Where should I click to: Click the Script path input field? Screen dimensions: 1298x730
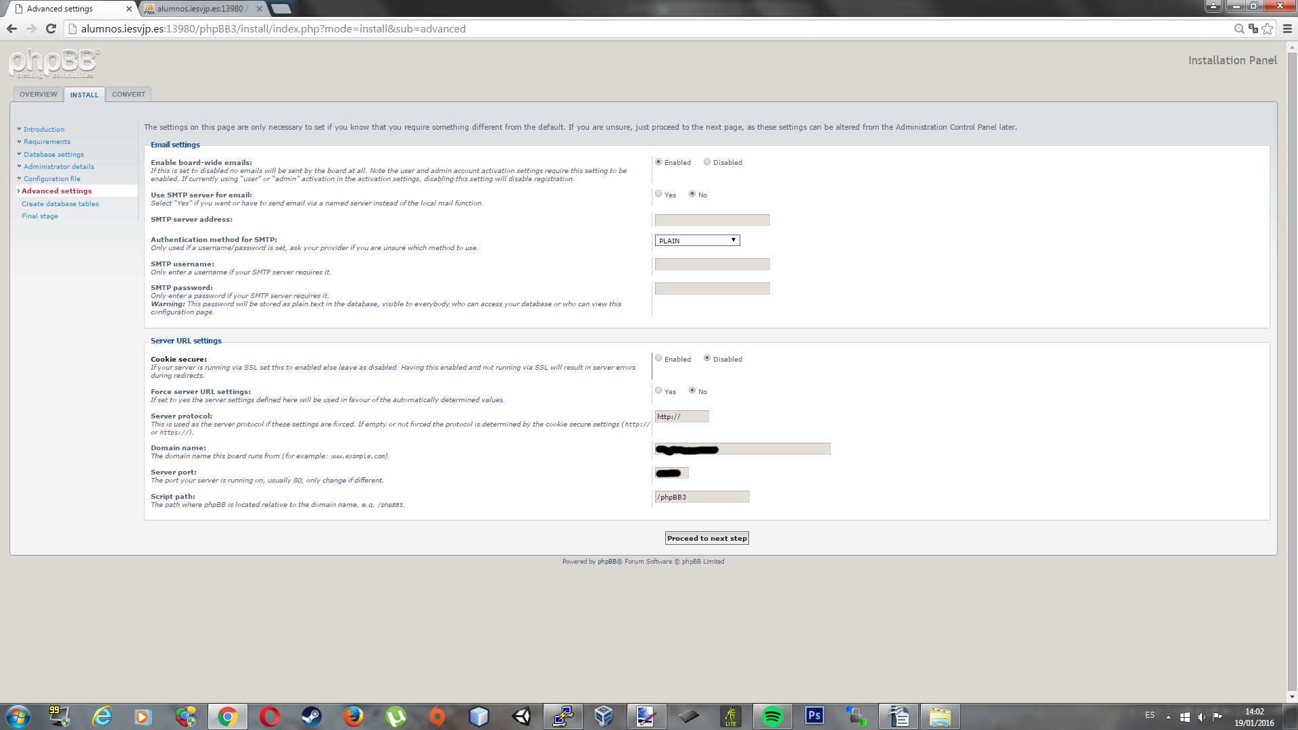(x=702, y=497)
